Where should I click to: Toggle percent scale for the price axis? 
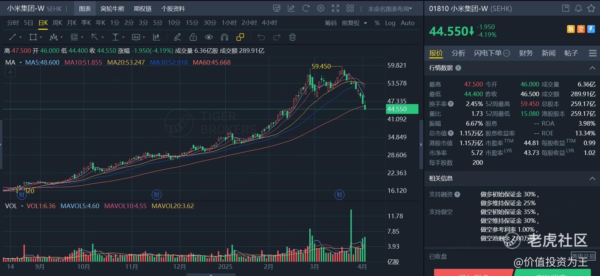[x=377, y=23]
